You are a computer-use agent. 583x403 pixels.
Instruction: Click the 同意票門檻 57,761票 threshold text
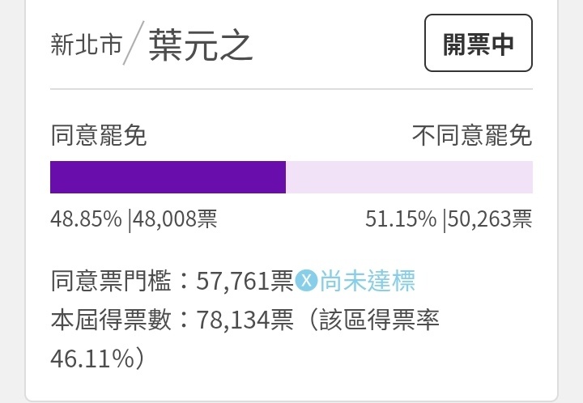point(172,281)
